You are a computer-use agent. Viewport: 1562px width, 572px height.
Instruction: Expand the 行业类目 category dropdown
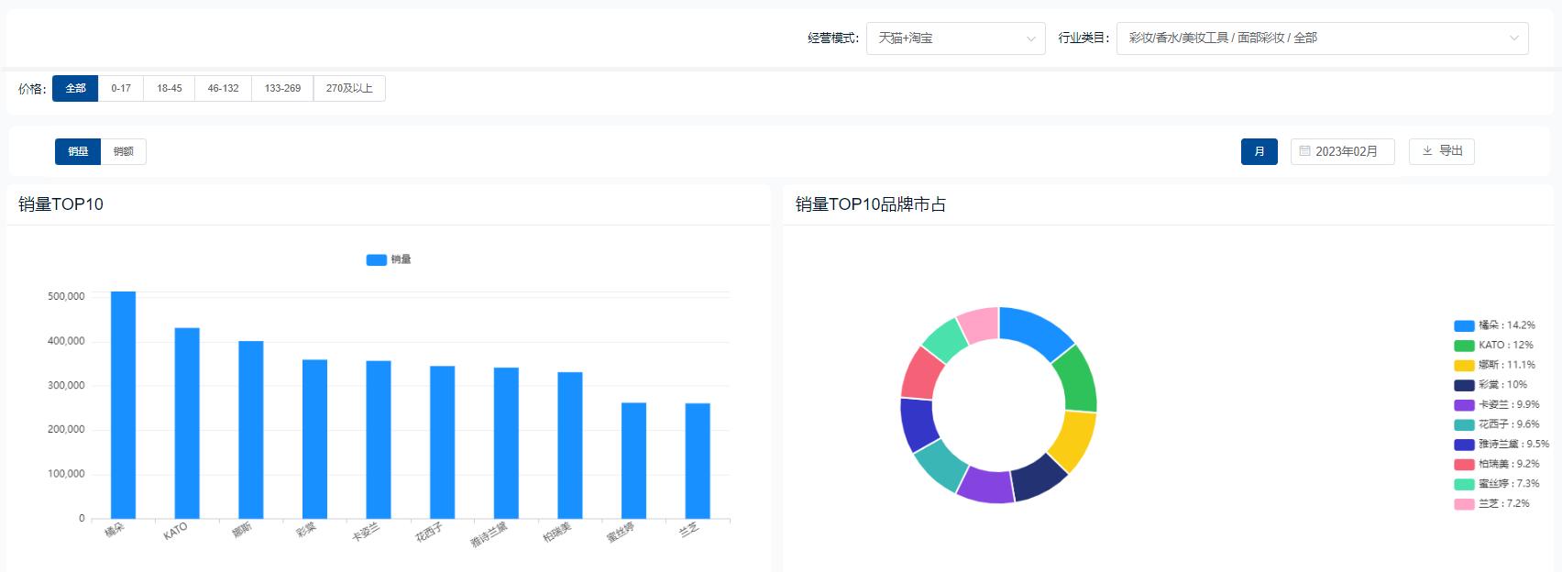(x=1513, y=38)
